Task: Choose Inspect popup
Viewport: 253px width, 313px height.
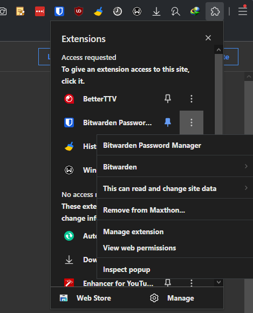Action: tap(175, 269)
